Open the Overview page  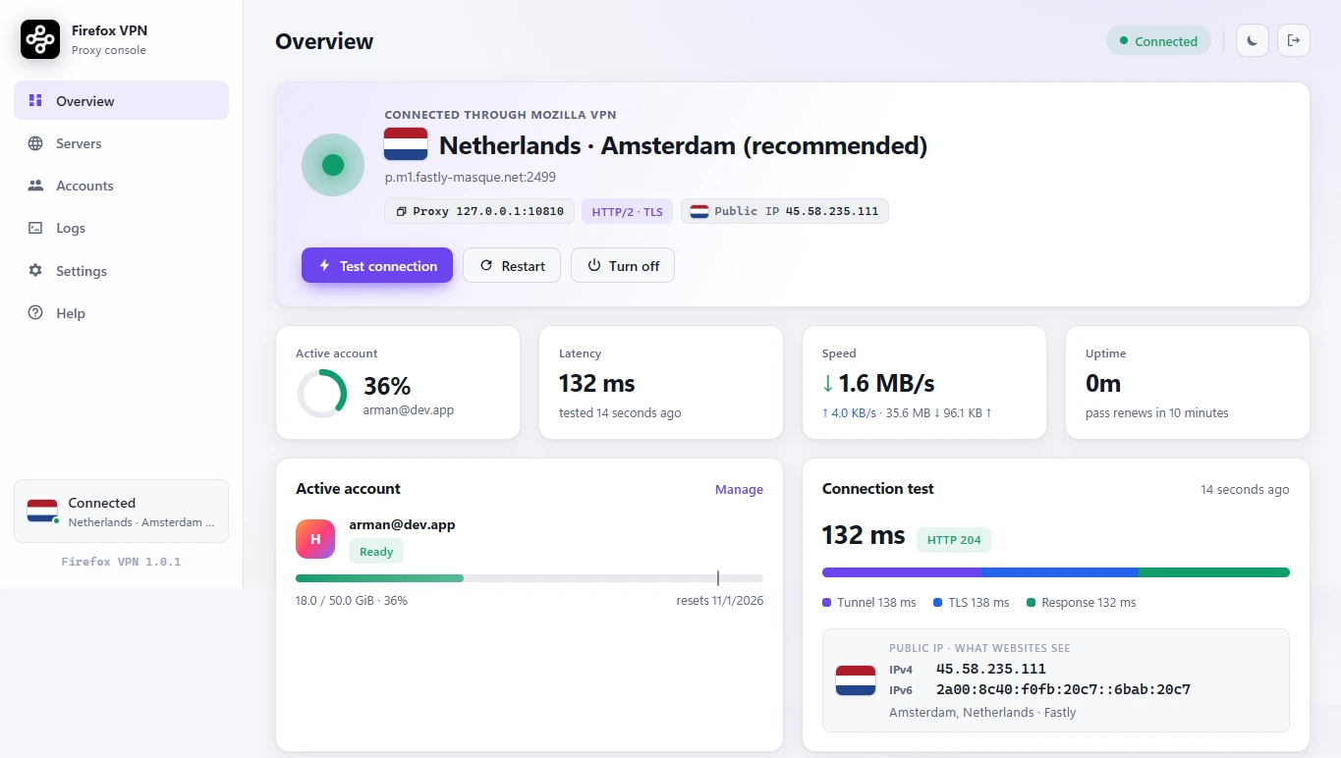(121, 100)
